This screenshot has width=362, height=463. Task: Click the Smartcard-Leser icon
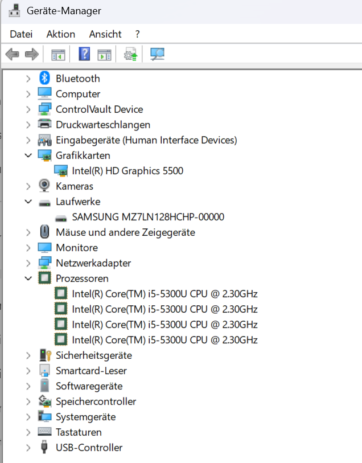tap(44, 371)
